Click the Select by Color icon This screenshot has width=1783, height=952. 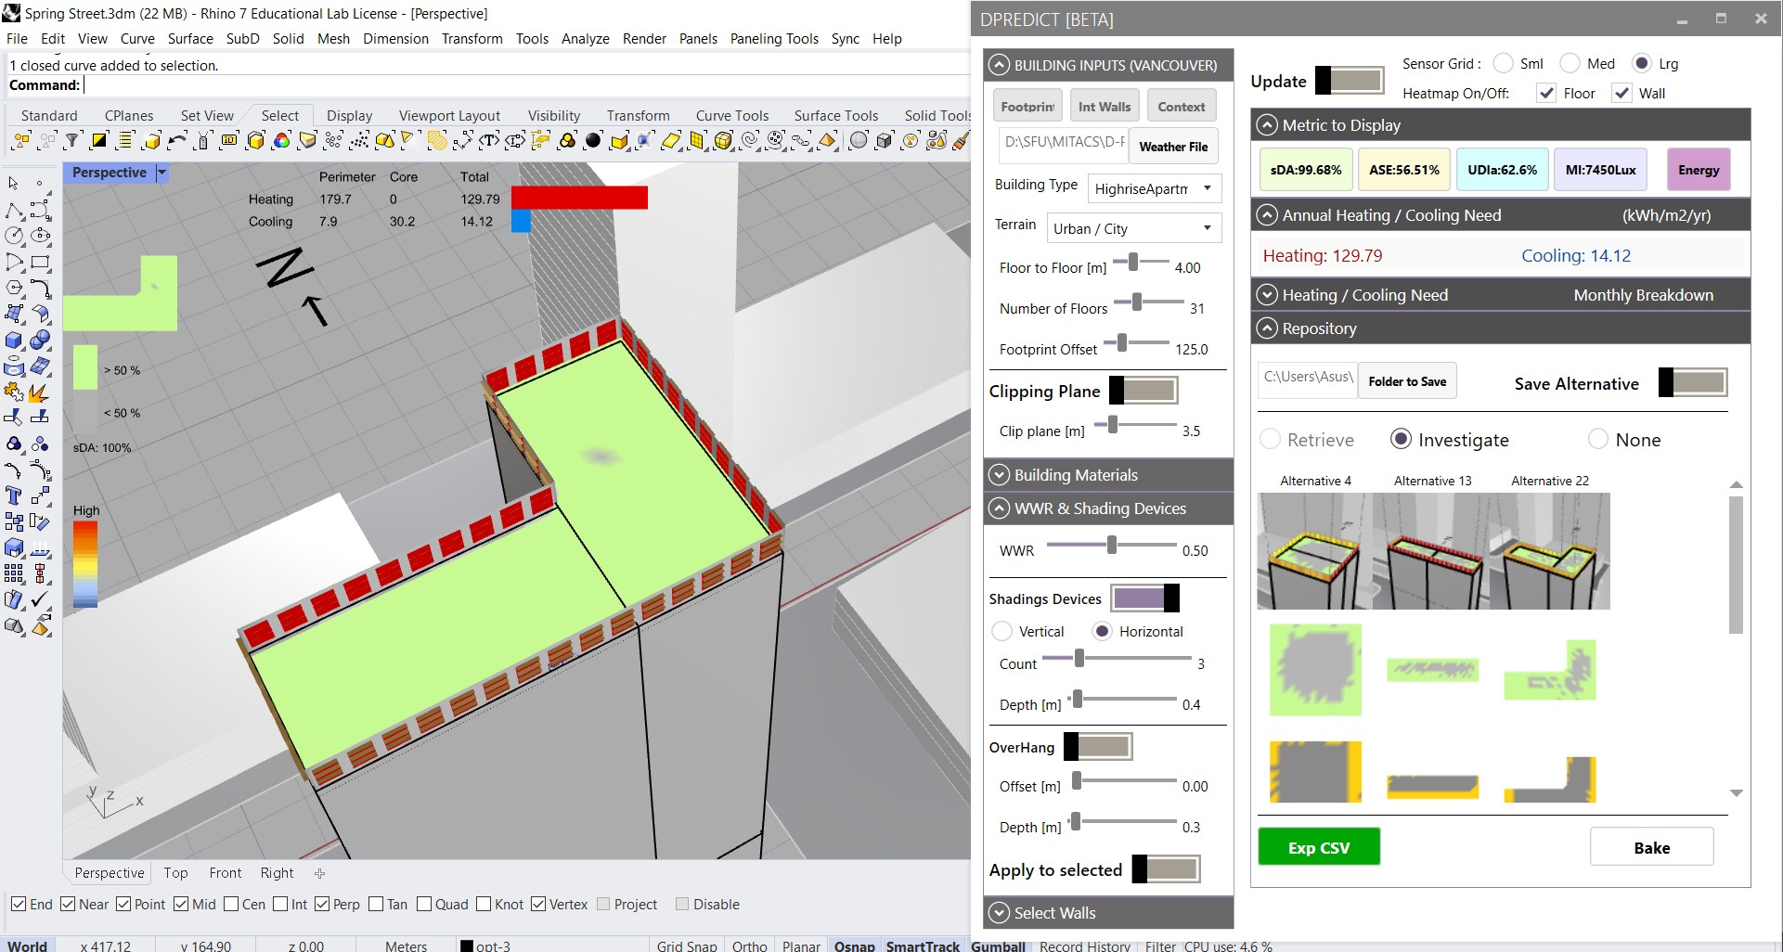[x=281, y=141]
